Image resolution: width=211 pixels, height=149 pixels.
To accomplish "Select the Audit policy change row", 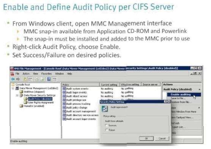I will (77, 107).
